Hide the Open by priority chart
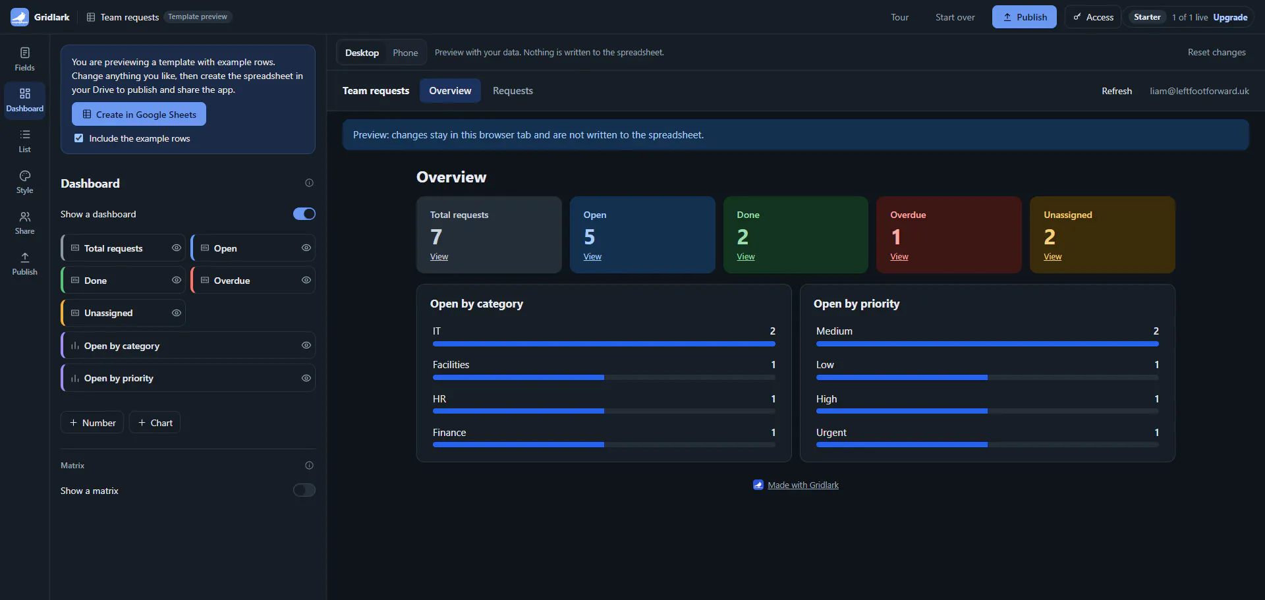This screenshot has width=1265, height=600. click(x=306, y=379)
